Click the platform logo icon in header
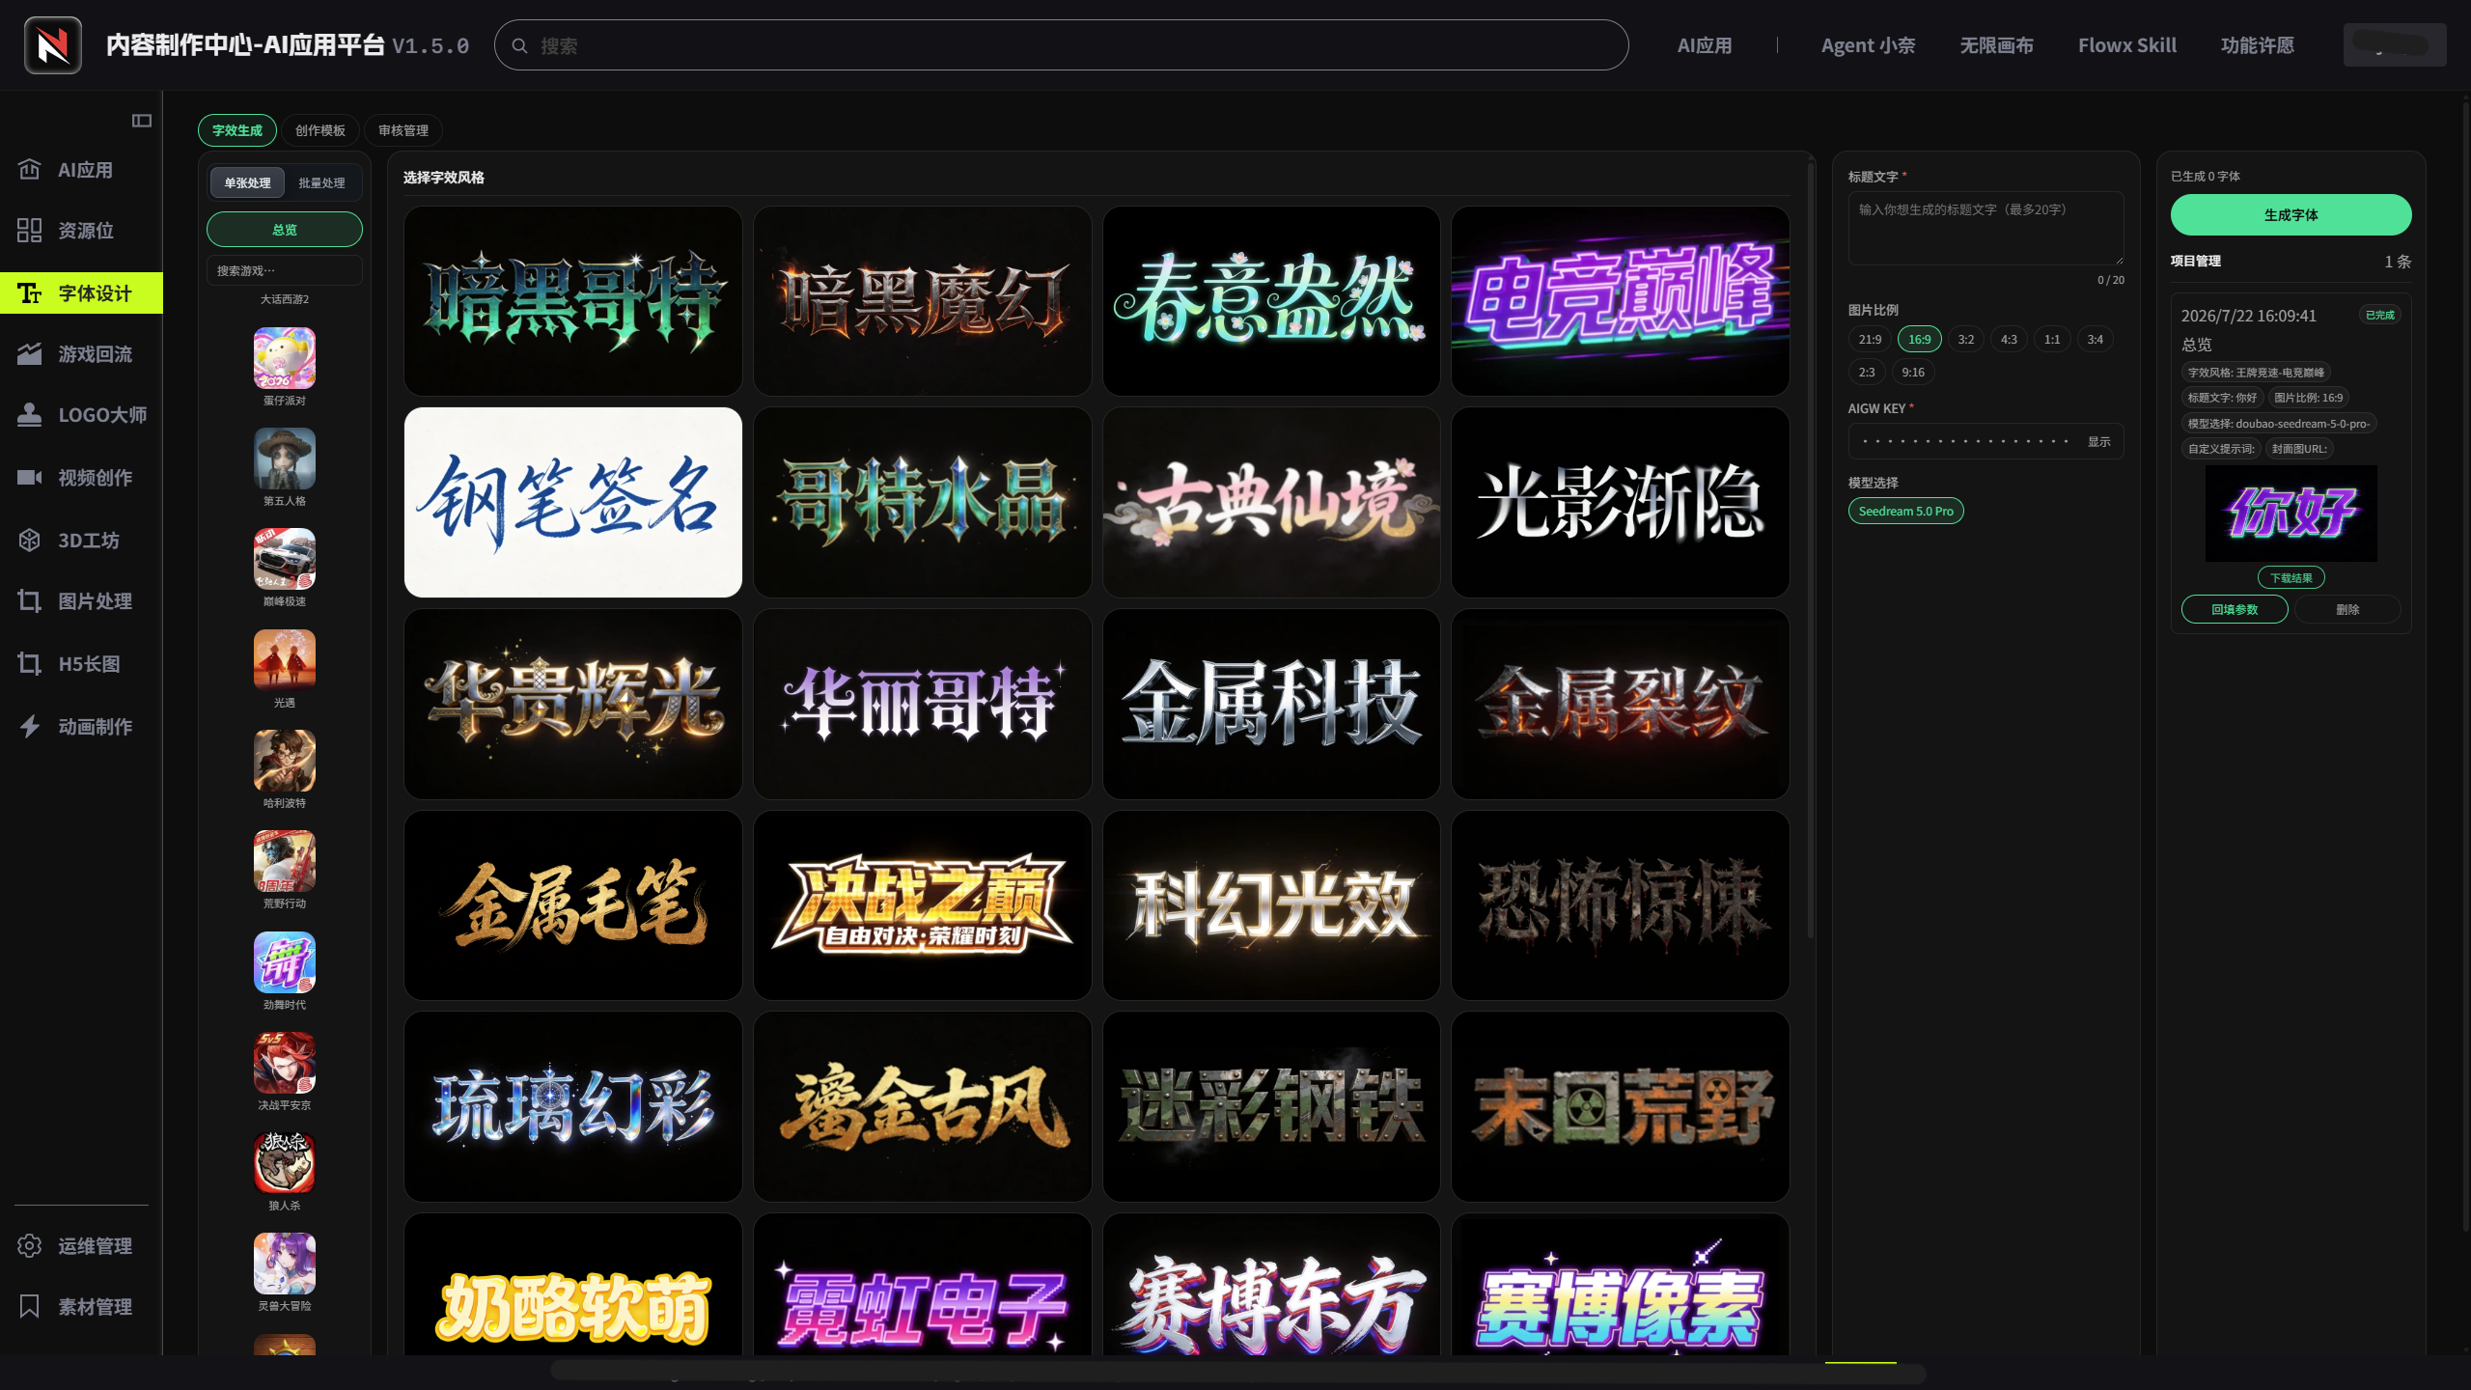Viewport: 2471px width, 1390px height. pos(53,45)
